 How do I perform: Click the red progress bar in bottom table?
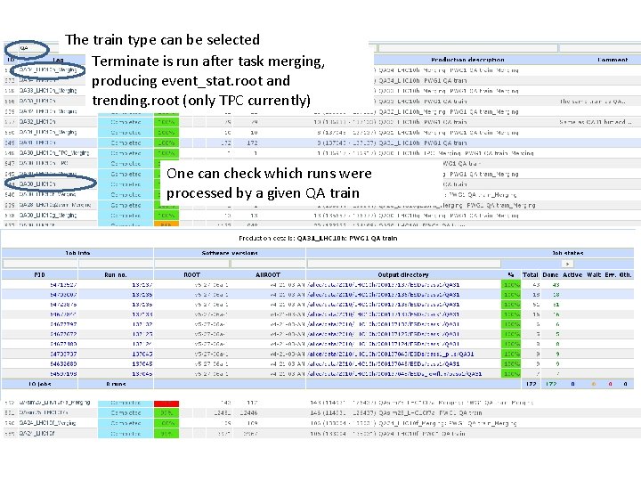point(166,404)
